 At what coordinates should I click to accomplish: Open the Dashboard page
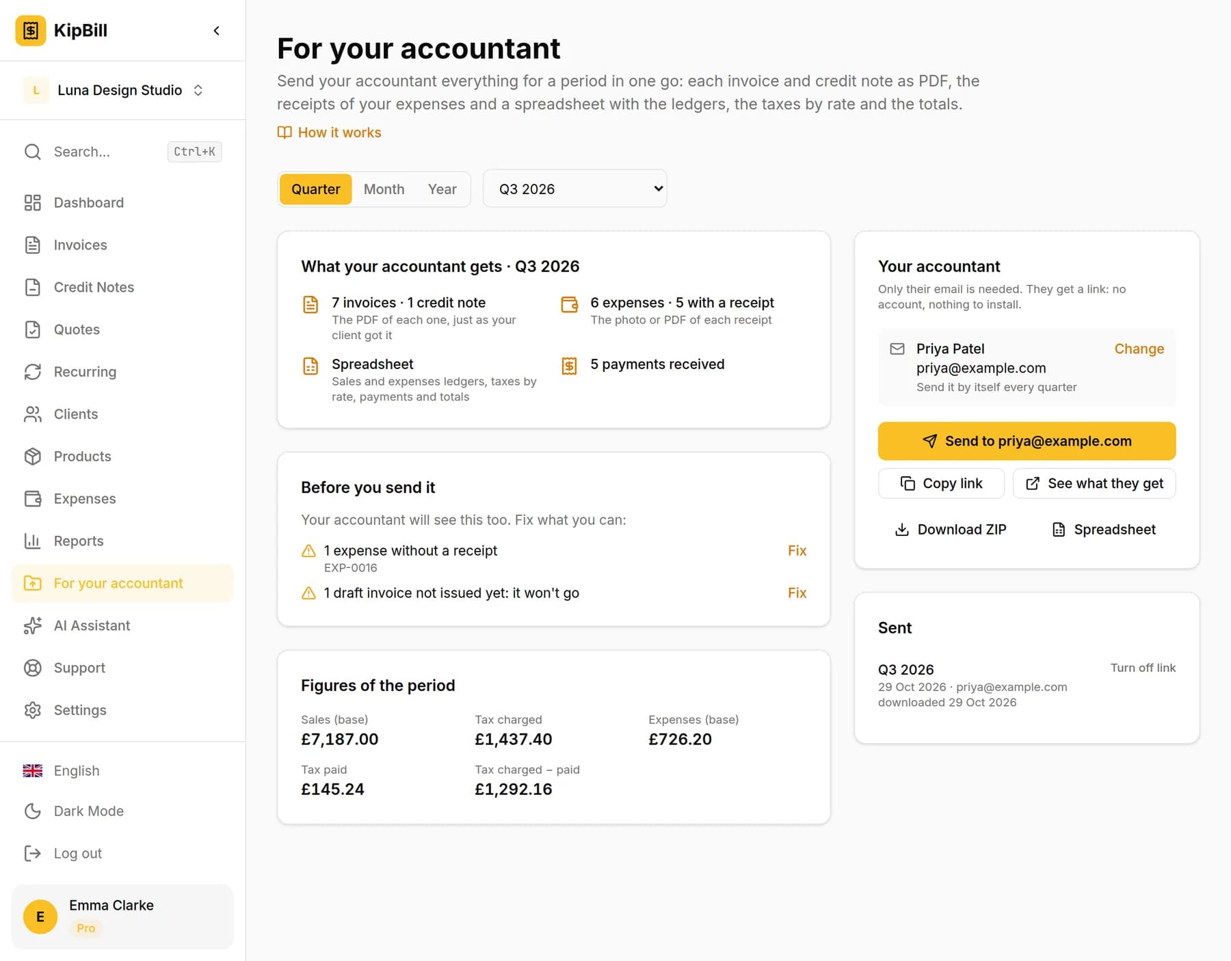click(122, 203)
